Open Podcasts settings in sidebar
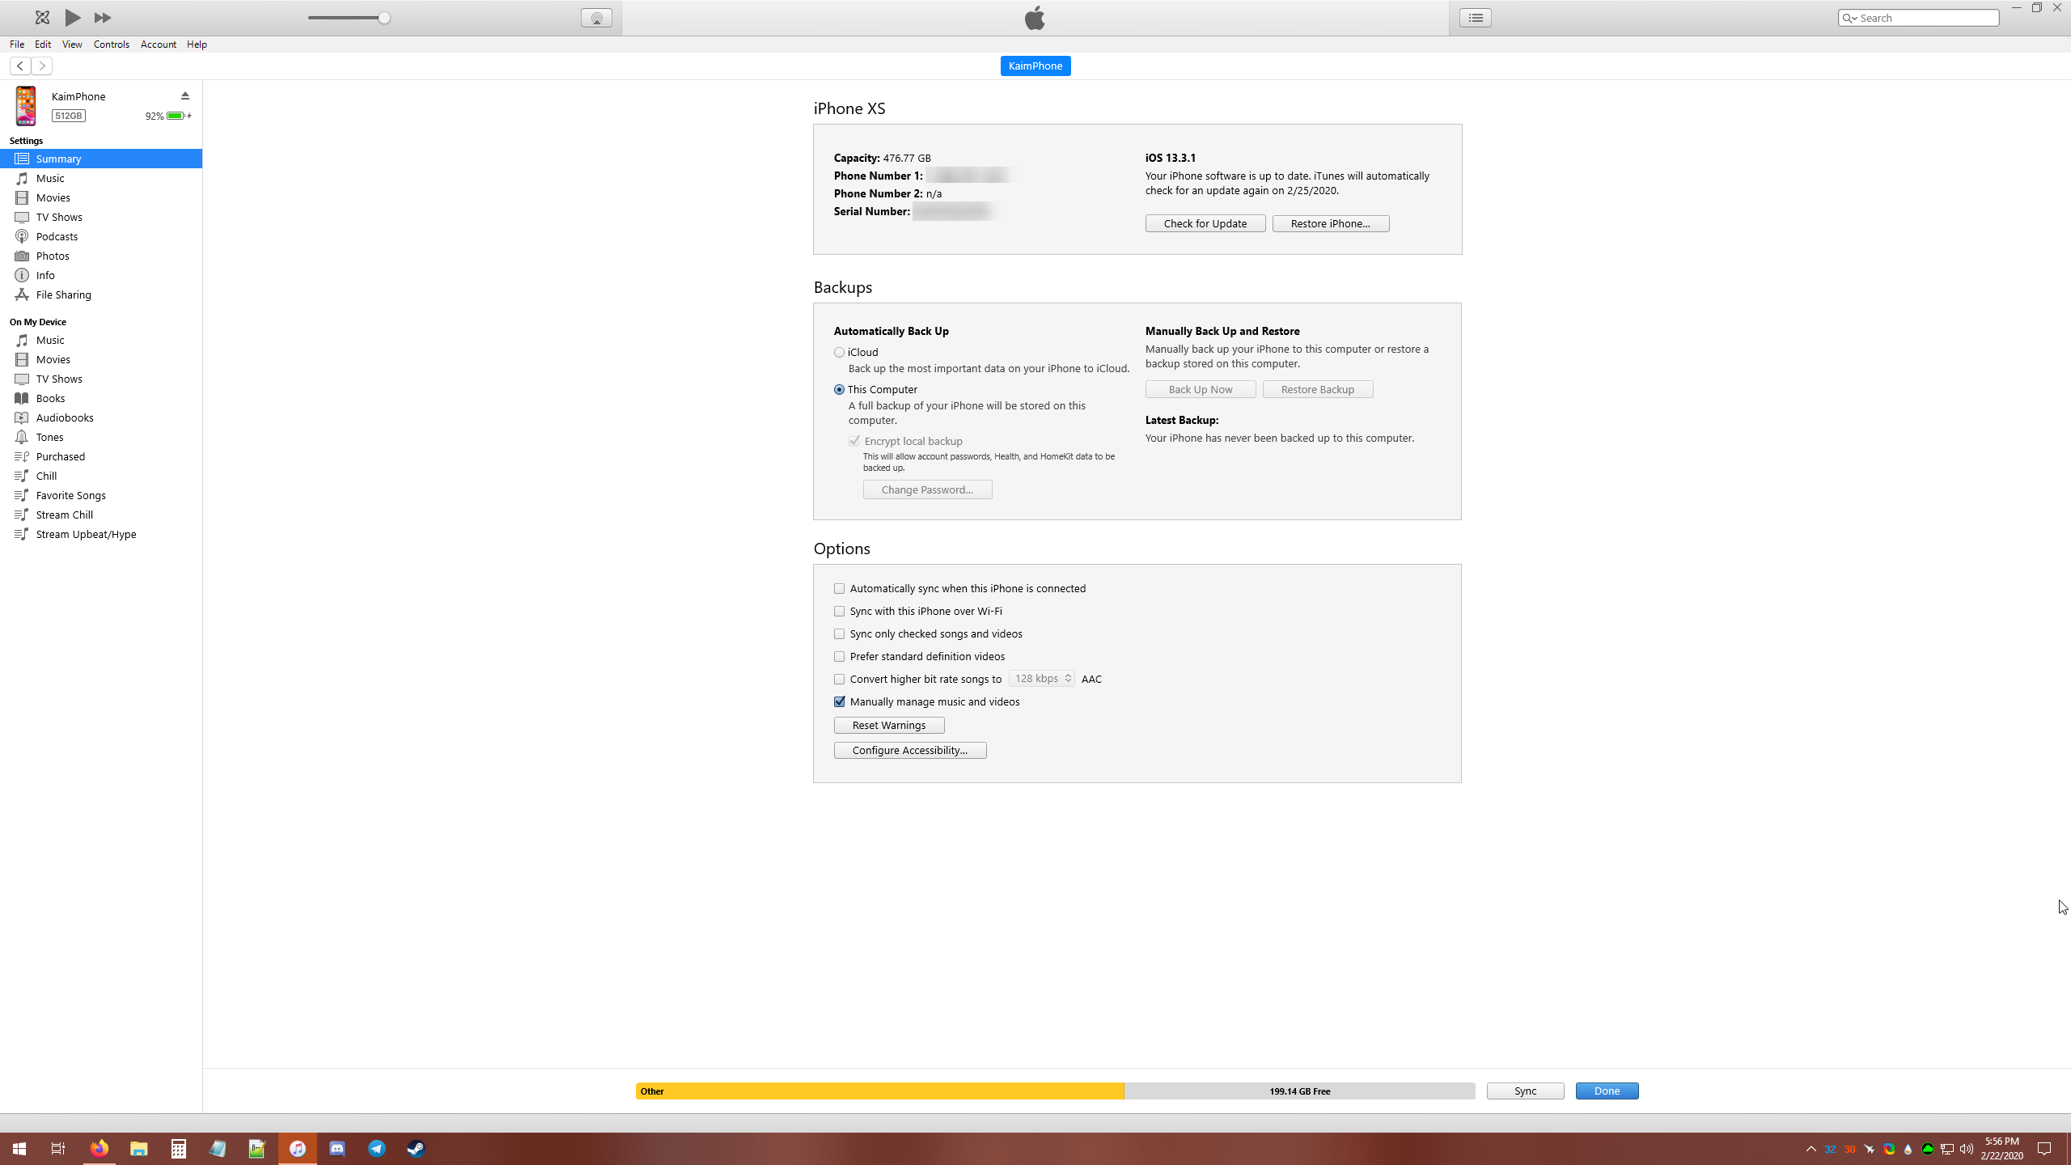 click(57, 236)
